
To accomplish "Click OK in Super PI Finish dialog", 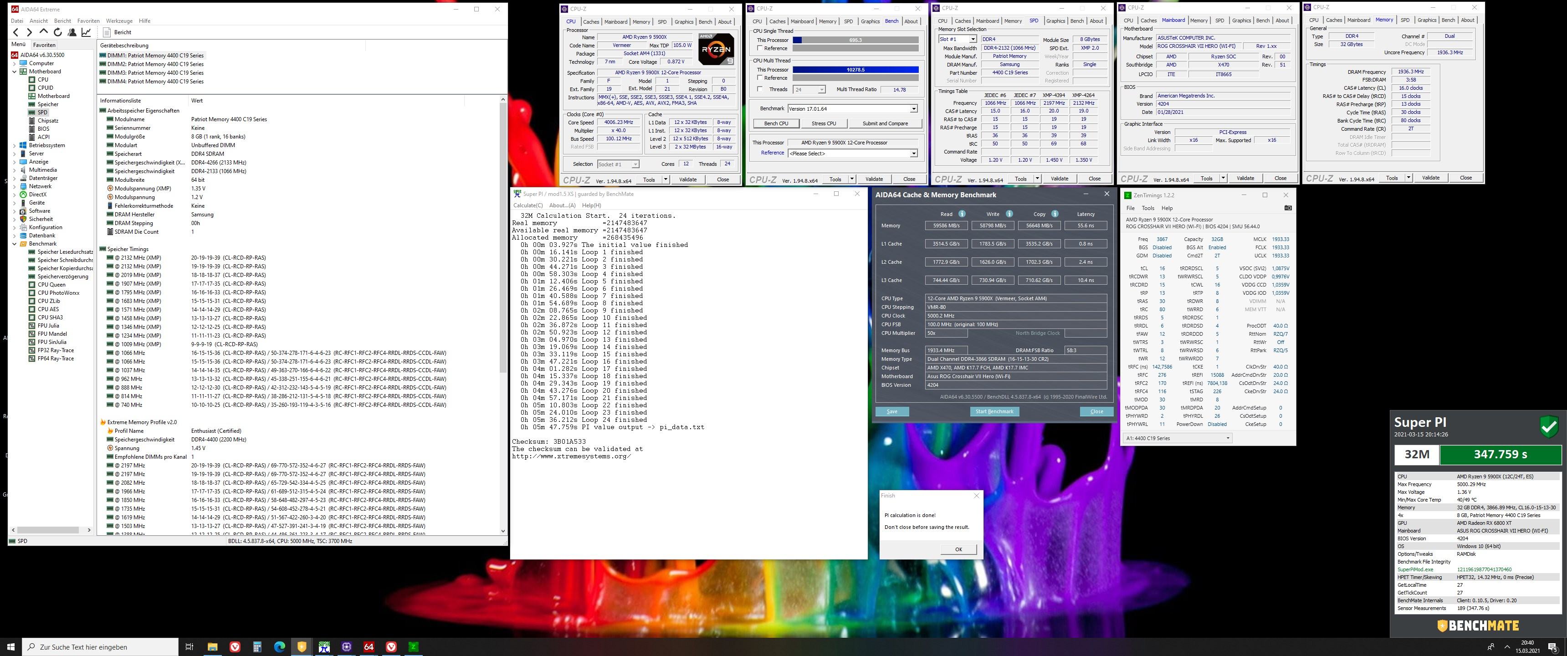I will click(959, 549).
